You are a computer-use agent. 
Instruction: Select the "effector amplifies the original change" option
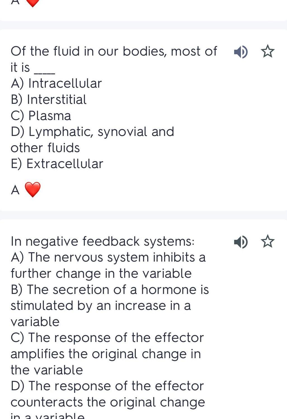click(x=107, y=354)
